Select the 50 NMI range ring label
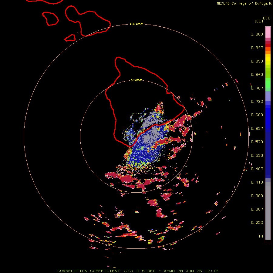The image size is (273, 273). [x=136, y=80]
